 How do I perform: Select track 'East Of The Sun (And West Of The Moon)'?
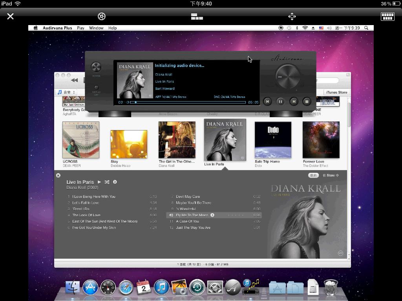112,221
